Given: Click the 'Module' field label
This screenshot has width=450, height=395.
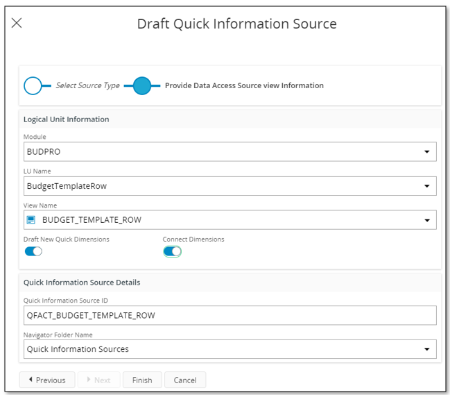Looking at the screenshot, I should point(35,137).
